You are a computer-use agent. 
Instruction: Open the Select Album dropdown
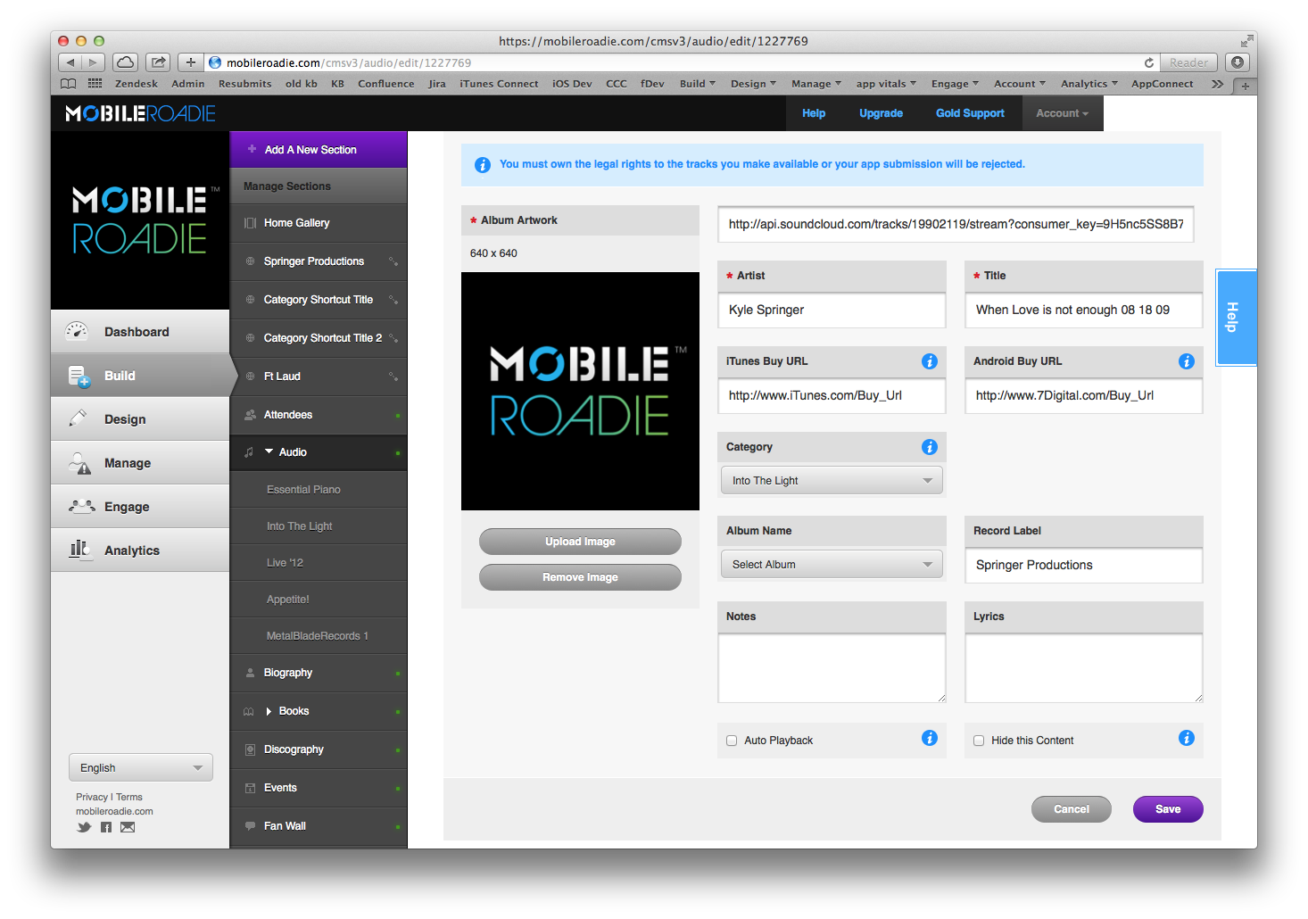click(831, 565)
